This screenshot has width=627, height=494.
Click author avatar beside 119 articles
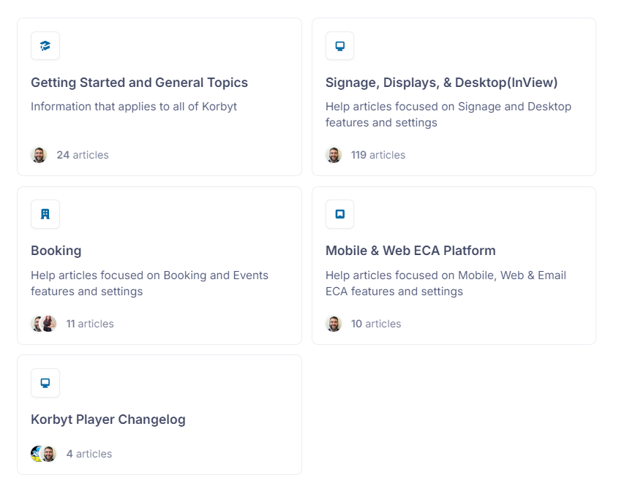[x=334, y=155]
